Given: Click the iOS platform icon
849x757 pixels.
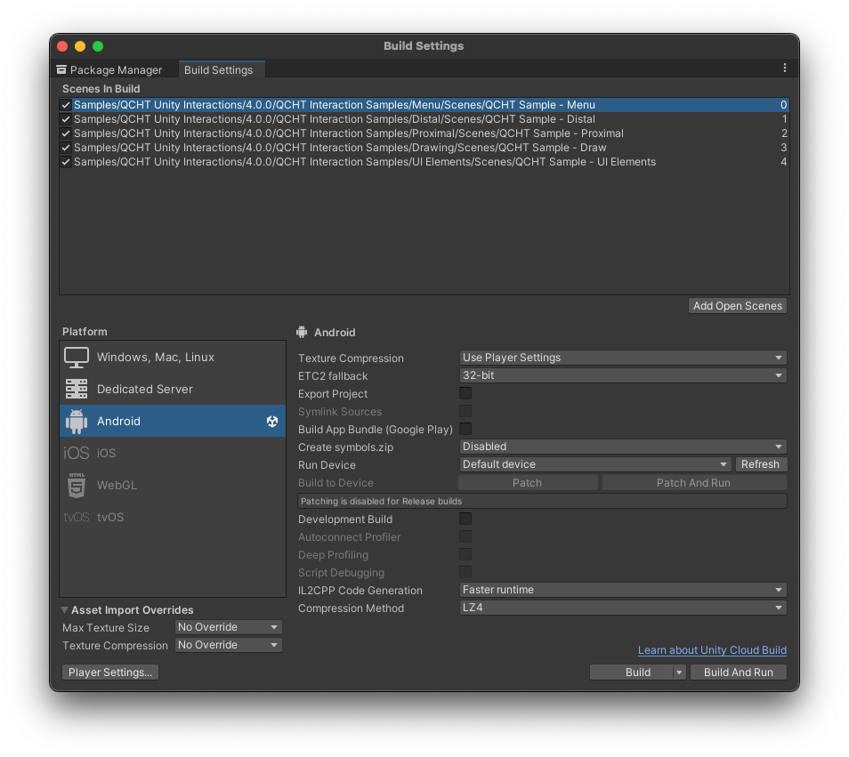Looking at the screenshot, I should [77, 453].
